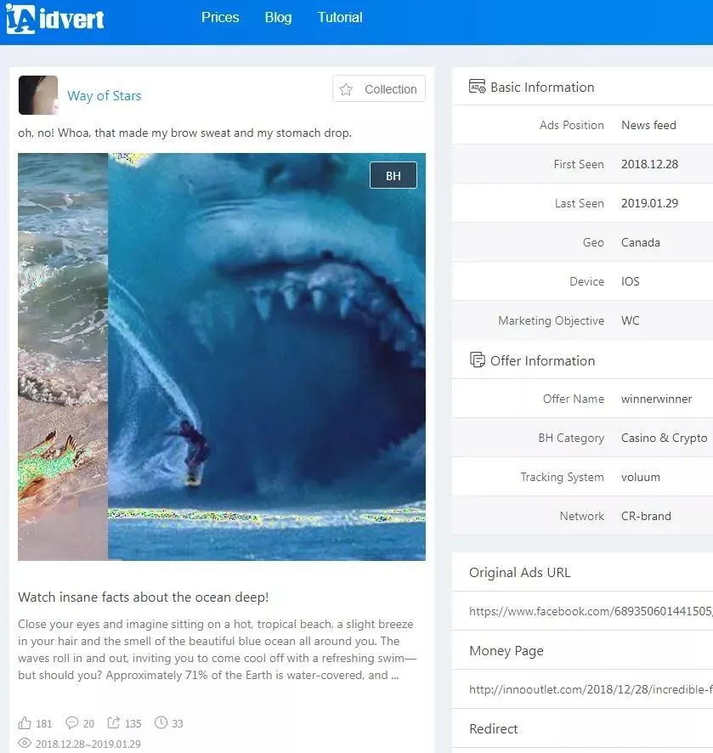Click the Basic Information ad icon

tap(477, 87)
